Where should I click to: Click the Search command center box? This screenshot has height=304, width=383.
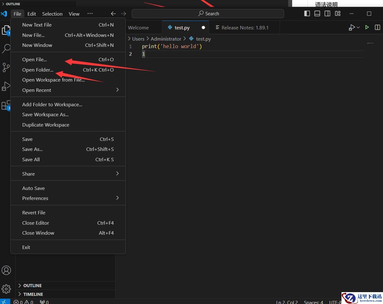(x=208, y=14)
